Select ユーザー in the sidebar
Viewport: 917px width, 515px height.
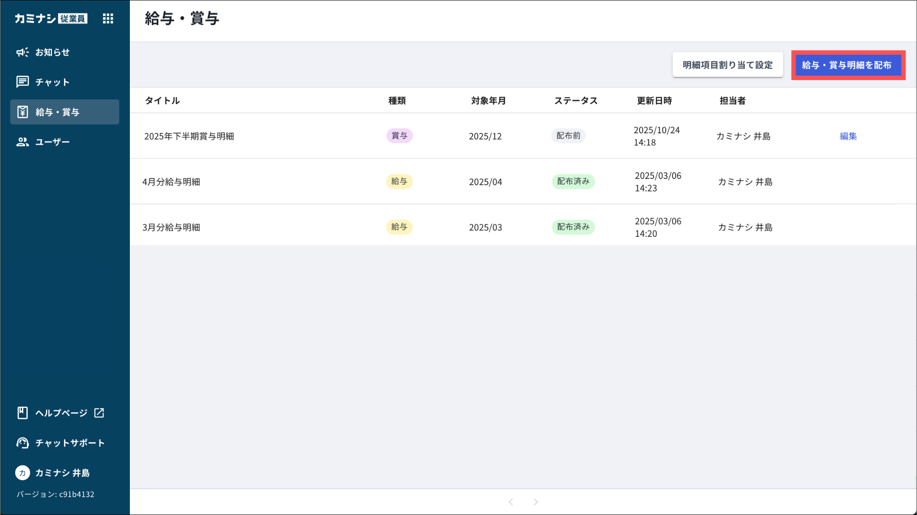pyautogui.click(x=52, y=142)
